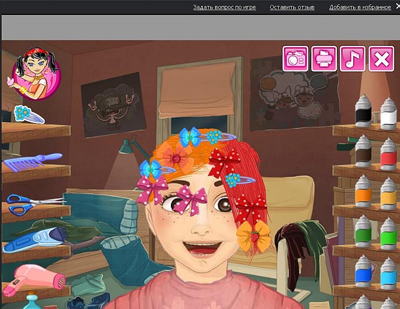Choose the light blue hair spray can
This screenshot has height=309, width=400.
tap(388, 274)
